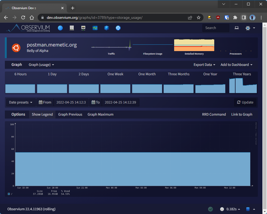Open the globe overview menu icon
The width and height of the screenshot is (267, 214).
coord(60,28)
